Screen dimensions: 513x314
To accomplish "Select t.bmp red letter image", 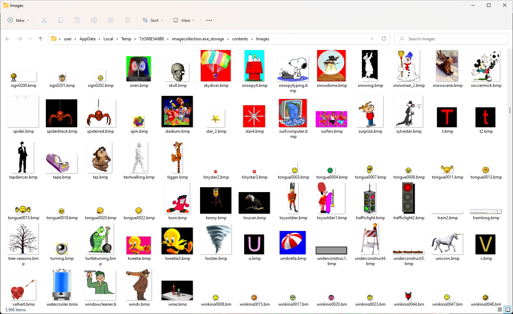I will pos(447,117).
